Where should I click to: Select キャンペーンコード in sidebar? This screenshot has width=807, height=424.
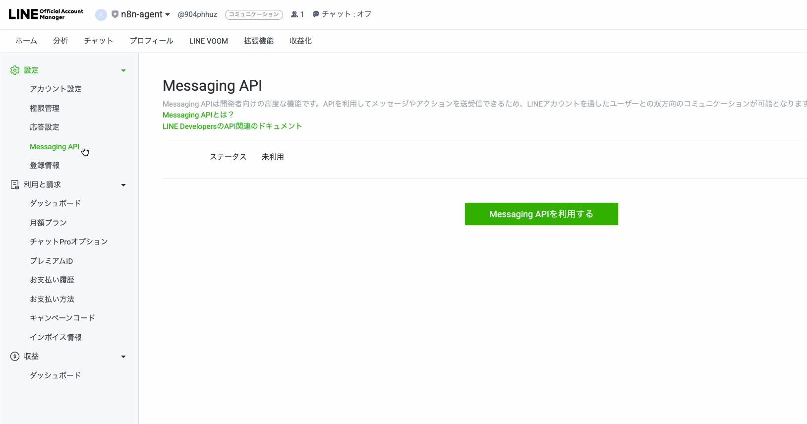point(62,318)
